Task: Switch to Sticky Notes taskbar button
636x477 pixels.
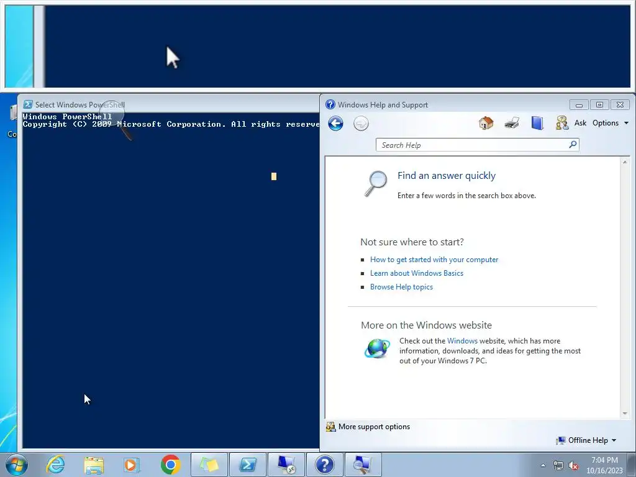Action: coord(209,465)
